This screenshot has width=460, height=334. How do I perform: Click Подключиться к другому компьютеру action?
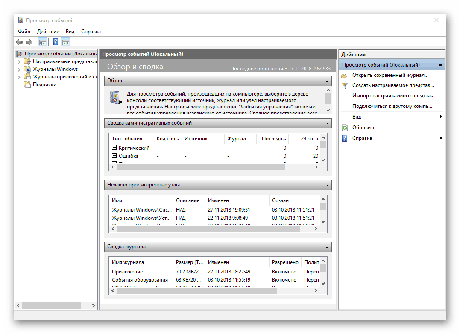pyautogui.click(x=392, y=106)
